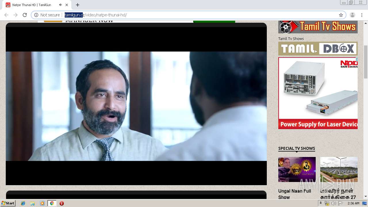Open the Chrome profile avatar
Viewport: 368px width, 207px height.
pyautogui.click(x=352, y=15)
